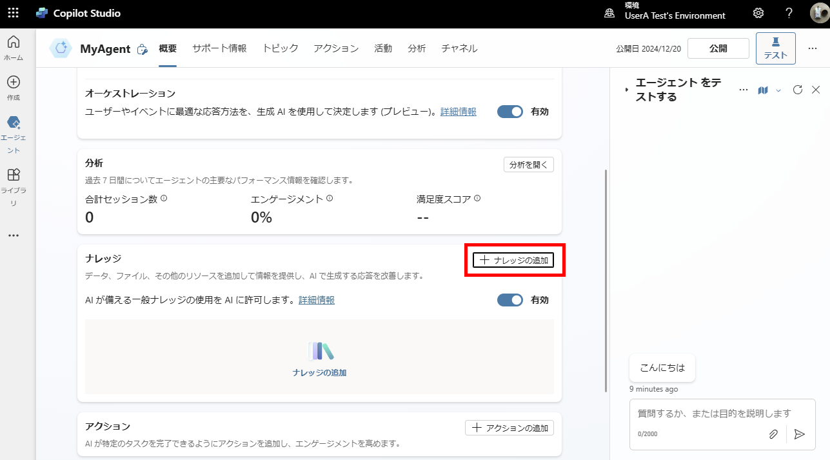Switch to the チャネル tab
The image size is (830, 460).
coord(459,48)
